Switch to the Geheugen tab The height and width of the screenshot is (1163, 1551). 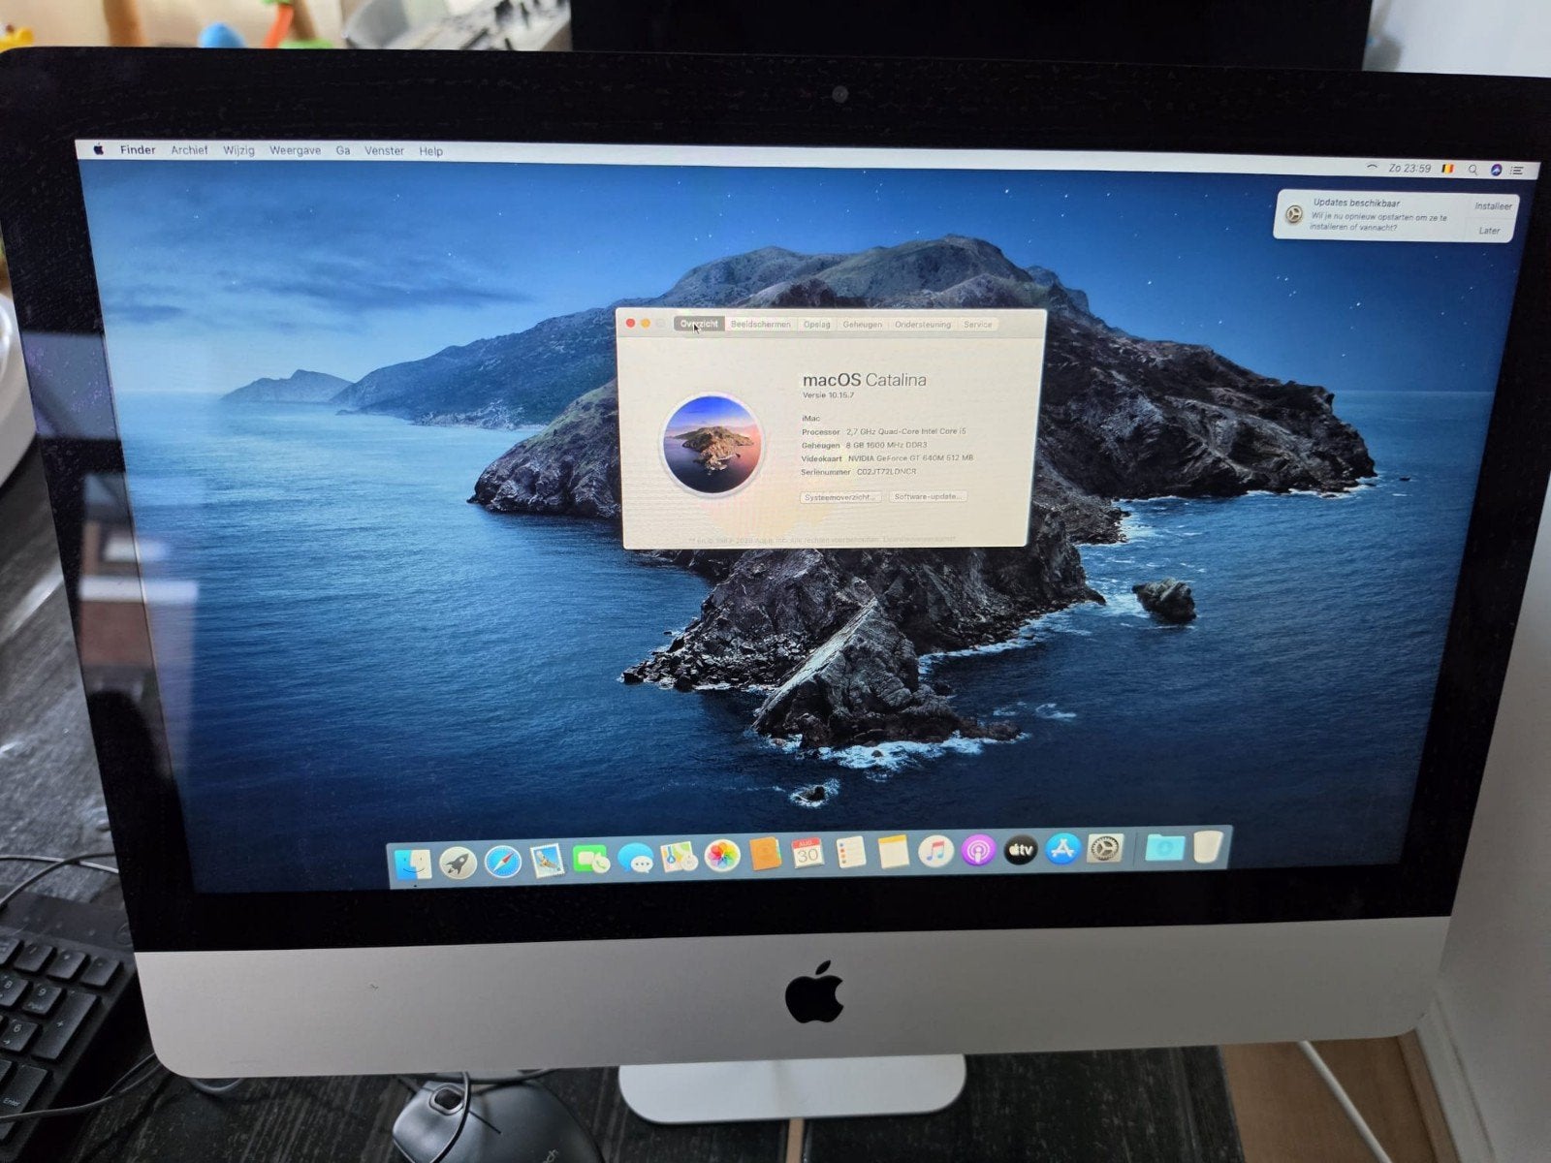click(x=863, y=325)
